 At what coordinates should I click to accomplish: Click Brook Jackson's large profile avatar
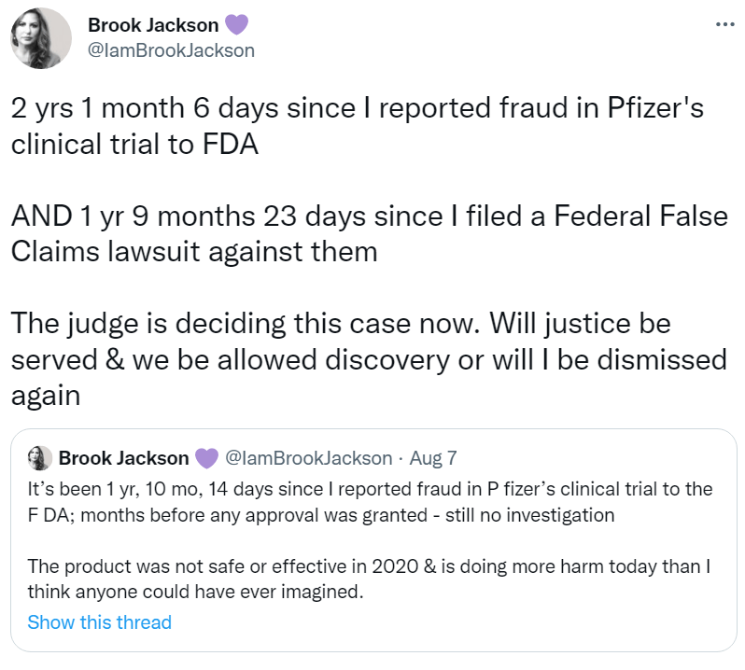(40, 39)
